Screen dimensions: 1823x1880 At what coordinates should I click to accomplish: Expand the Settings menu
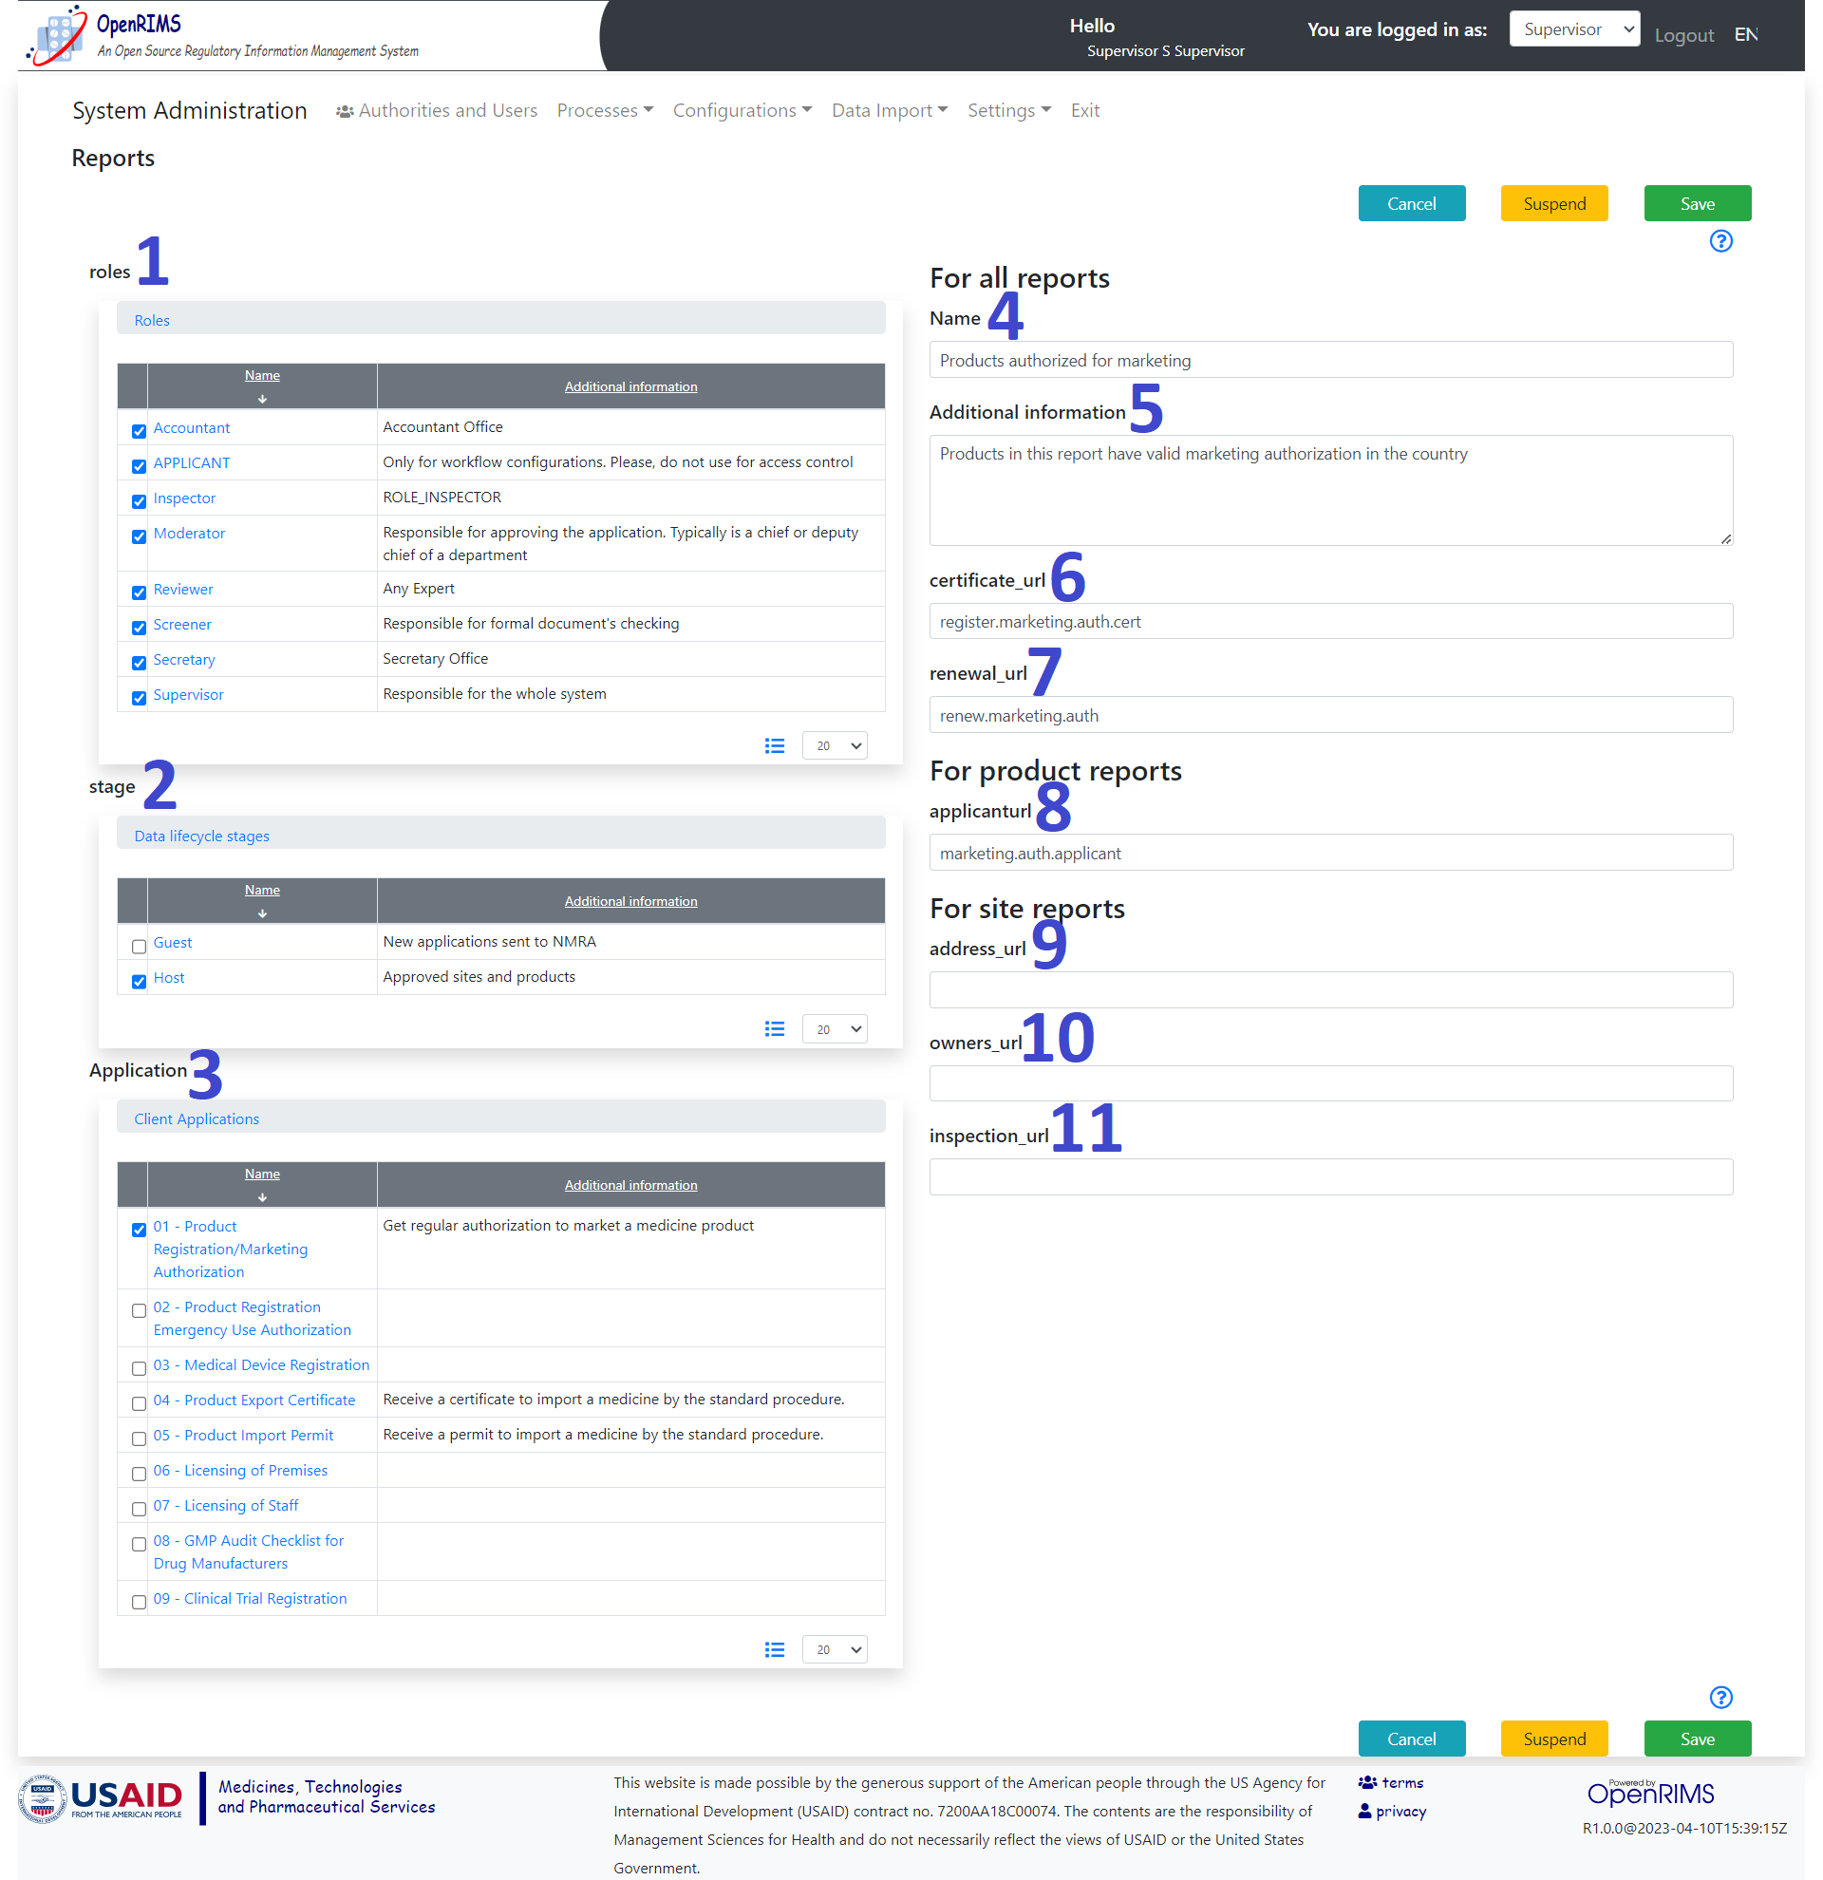[x=1009, y=110]
